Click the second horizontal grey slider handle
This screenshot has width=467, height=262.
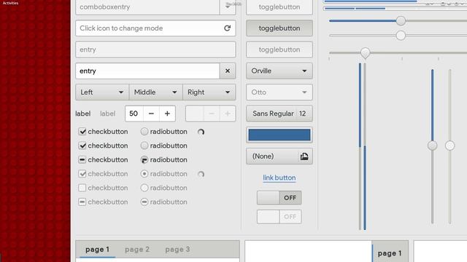401,36
